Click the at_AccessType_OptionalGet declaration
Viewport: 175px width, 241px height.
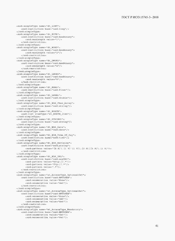click(x=51, y=175)
